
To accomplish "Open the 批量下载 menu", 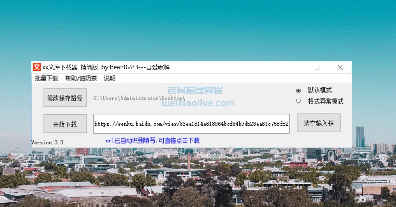I will click(x=46, y=78).
